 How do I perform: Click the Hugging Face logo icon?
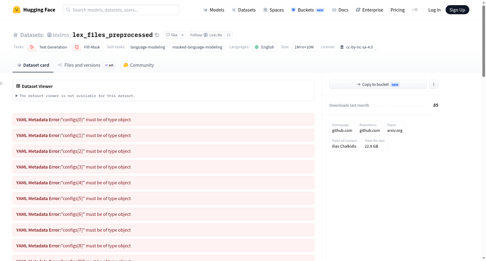[x=17, y=10]
